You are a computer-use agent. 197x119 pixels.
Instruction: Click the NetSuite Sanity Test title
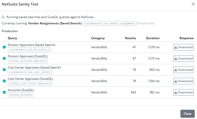[20, 4]
